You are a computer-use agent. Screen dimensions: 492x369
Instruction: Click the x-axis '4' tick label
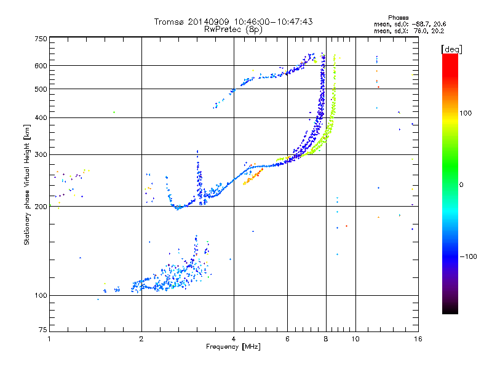(234, 339)
